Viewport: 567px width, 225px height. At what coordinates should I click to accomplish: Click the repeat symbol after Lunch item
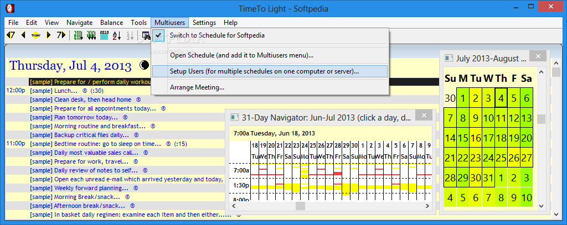(85, 91)
